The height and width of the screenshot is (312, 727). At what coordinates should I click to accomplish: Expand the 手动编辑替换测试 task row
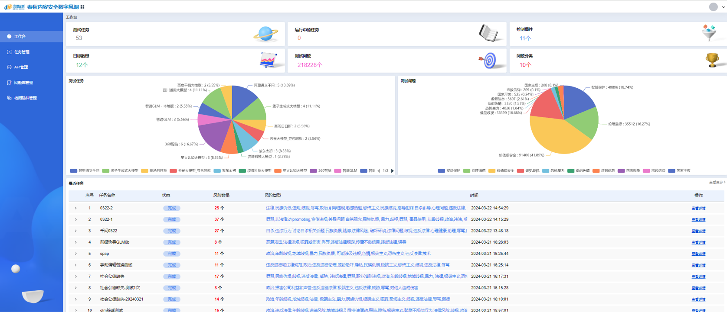75,265
